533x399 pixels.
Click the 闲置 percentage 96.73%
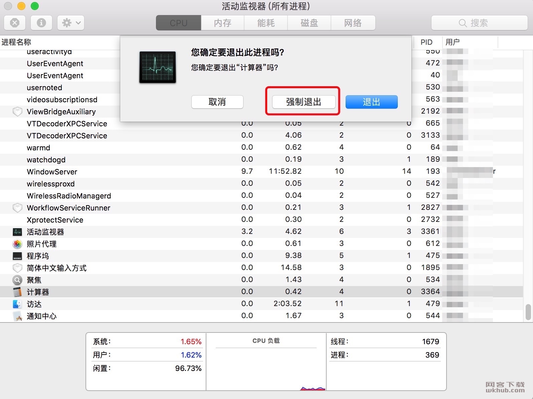point(188,368)
